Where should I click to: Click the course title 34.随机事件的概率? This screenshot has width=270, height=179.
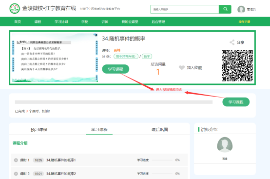point(124,39)
